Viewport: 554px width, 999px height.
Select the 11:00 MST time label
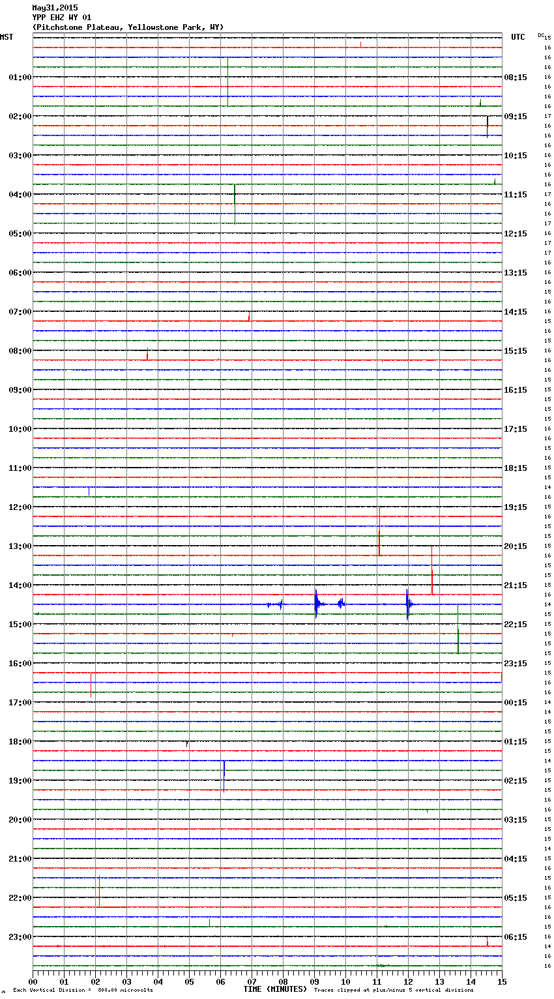(20, 468)
